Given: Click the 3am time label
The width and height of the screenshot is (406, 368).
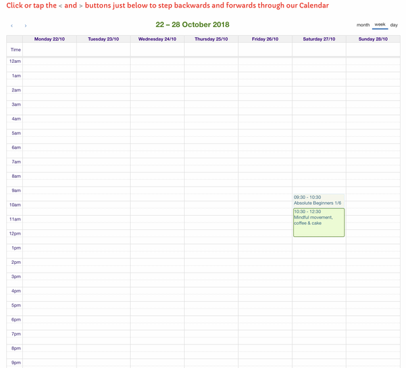Looking at the screenshot, I should [x=16, y=105].
